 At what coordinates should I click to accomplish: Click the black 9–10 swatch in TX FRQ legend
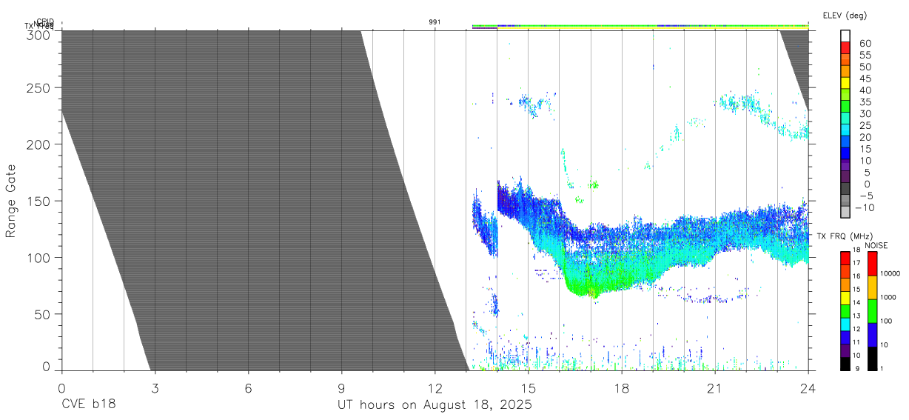pos(845,363)
